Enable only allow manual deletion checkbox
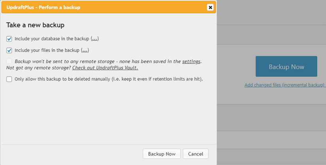Viewport: 326px width, 165px height. [9, 79]
